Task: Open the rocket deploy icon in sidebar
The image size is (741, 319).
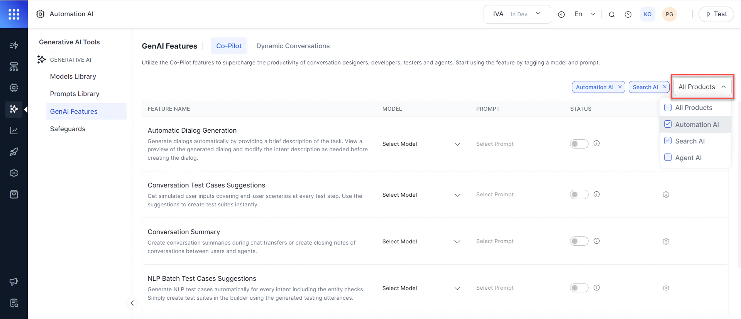Action: [x=14, y=152]
